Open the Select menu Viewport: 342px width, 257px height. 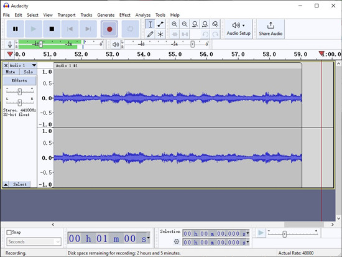pyautogui.click(x=33, y=15)
